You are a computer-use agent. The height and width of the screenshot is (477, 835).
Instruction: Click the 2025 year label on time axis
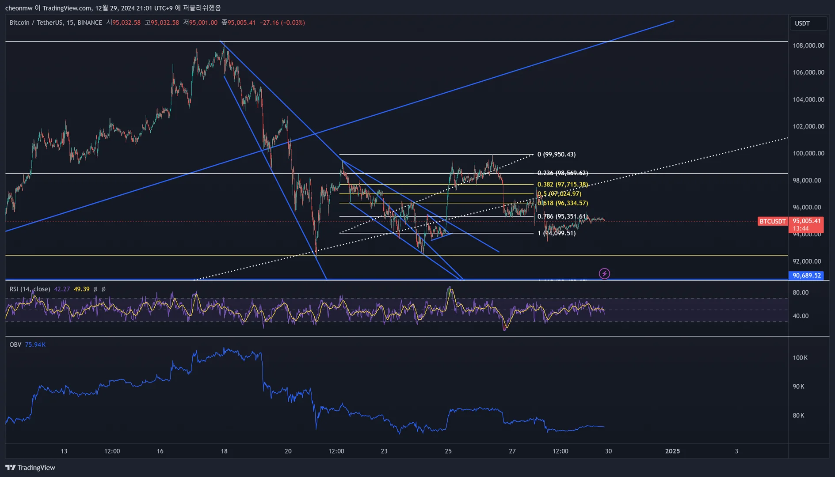(672, 451)
